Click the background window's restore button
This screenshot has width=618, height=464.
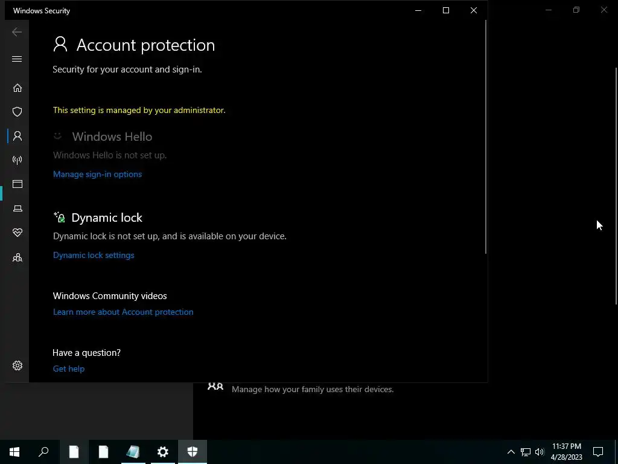(x=576, y=10)
